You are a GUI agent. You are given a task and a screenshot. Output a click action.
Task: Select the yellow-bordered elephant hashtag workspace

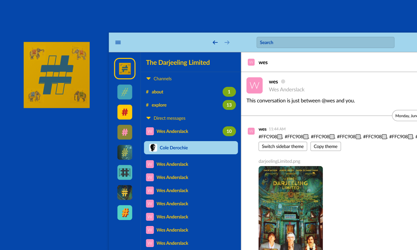(x=125, y=69)
